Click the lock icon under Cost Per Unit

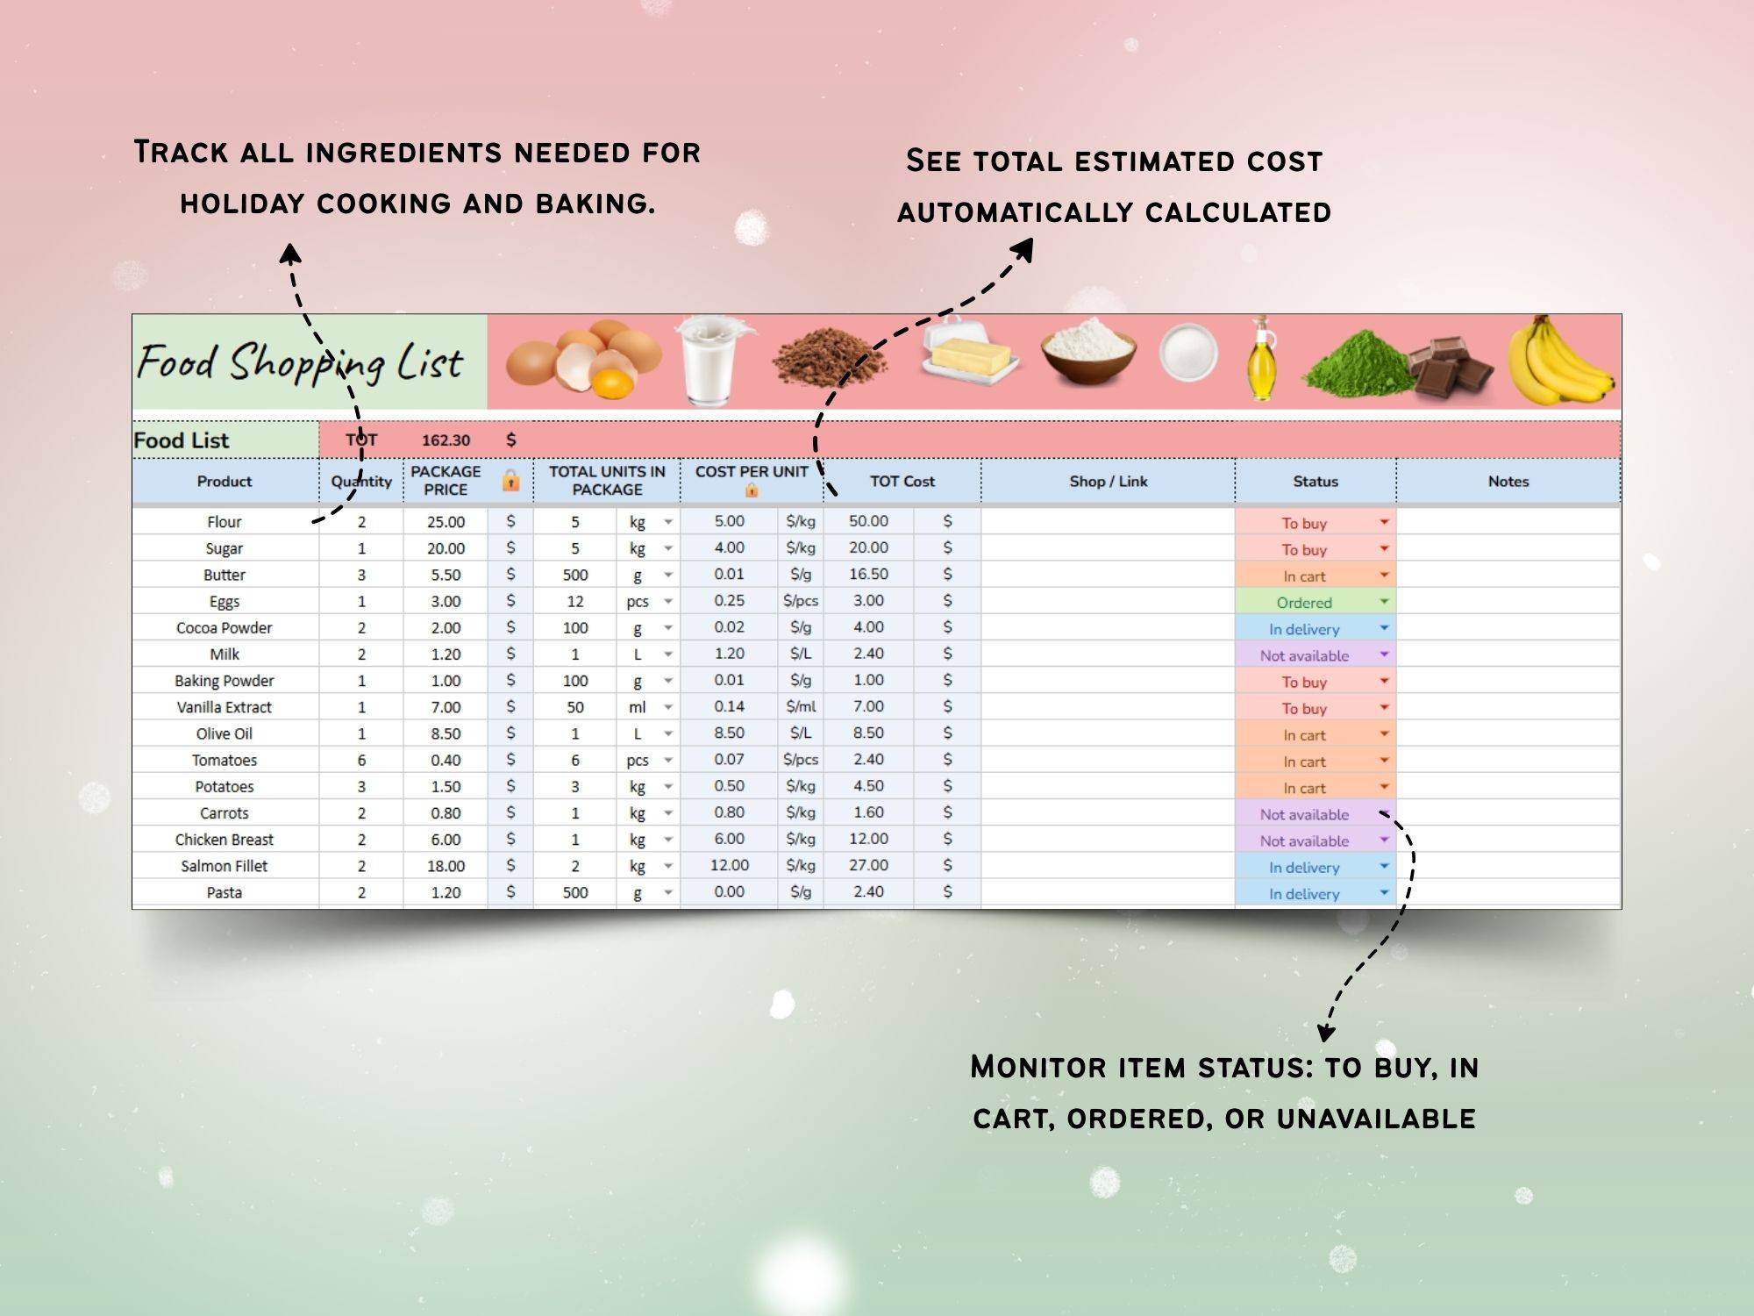(752, 490)
